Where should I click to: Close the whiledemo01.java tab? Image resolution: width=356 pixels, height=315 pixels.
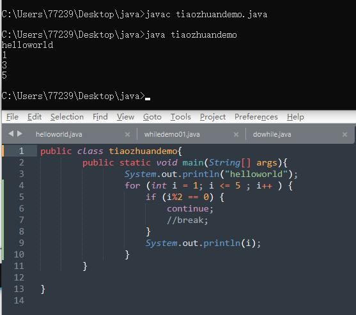pos(236,135)
